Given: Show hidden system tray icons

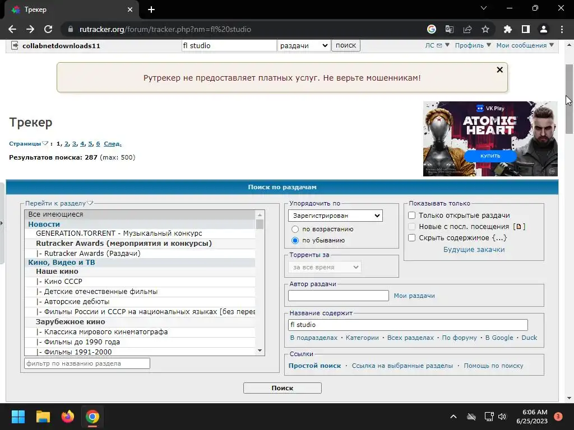Looking at the screenshot, I should tap(453, 417).
